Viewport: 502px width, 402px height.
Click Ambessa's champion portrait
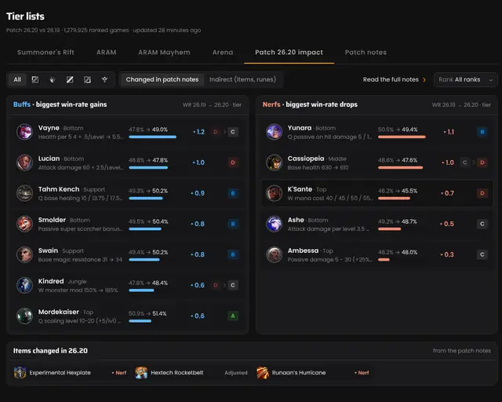[x=275, y=254]
